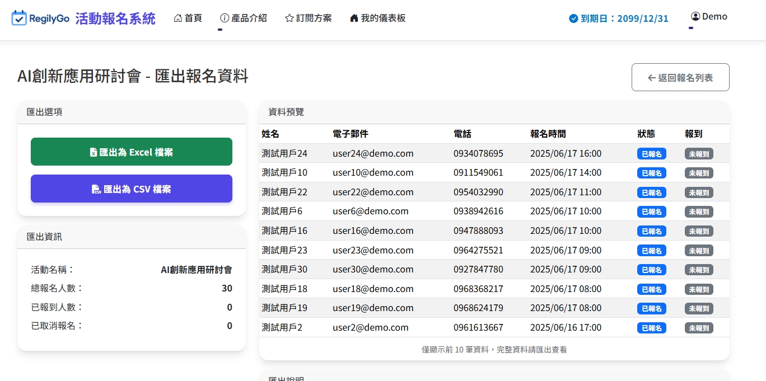
Task: Click the CSV file icon on the purple button
Action: coord(96,189)
